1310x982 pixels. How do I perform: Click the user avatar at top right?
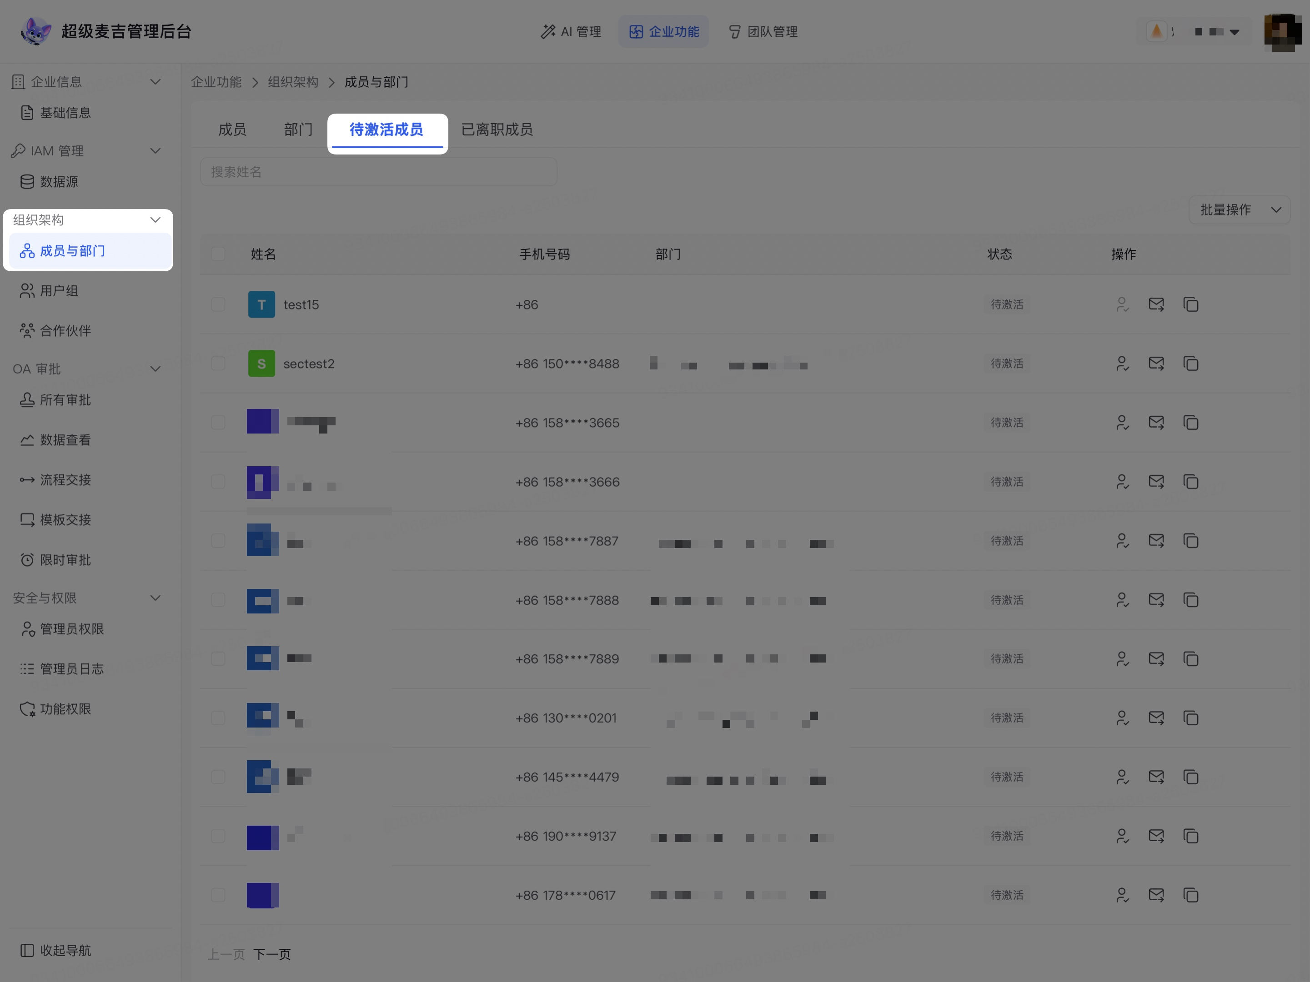tap(1283, 32)
